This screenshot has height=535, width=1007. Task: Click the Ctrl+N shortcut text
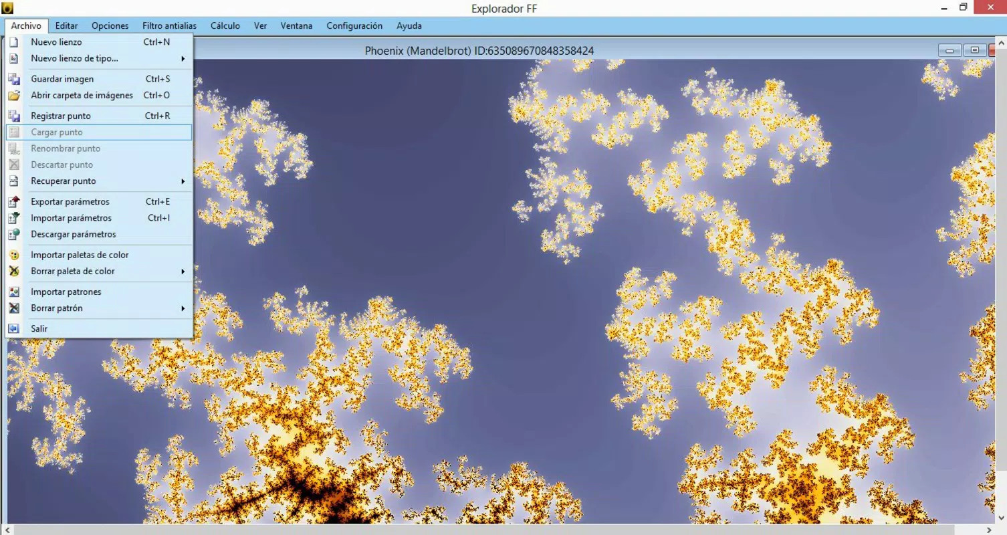coord(156,42)
